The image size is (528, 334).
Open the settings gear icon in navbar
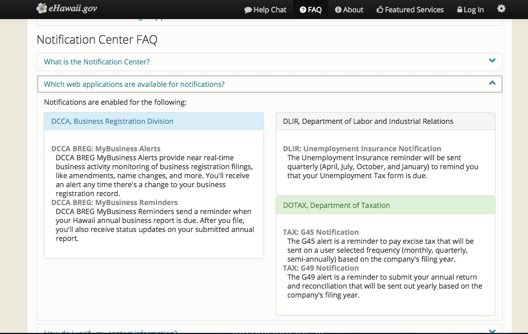(x=501, y=9)
